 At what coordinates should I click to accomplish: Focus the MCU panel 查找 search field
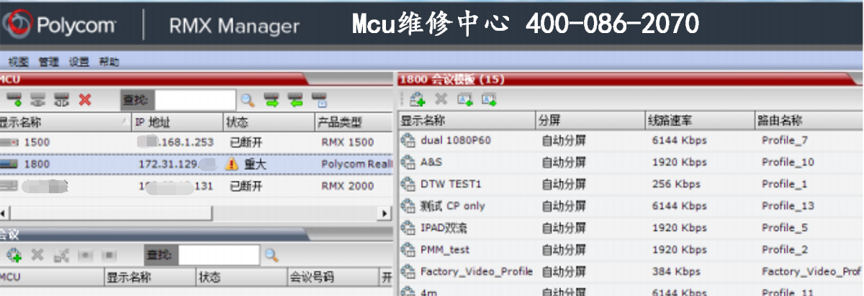click(195, 100)
